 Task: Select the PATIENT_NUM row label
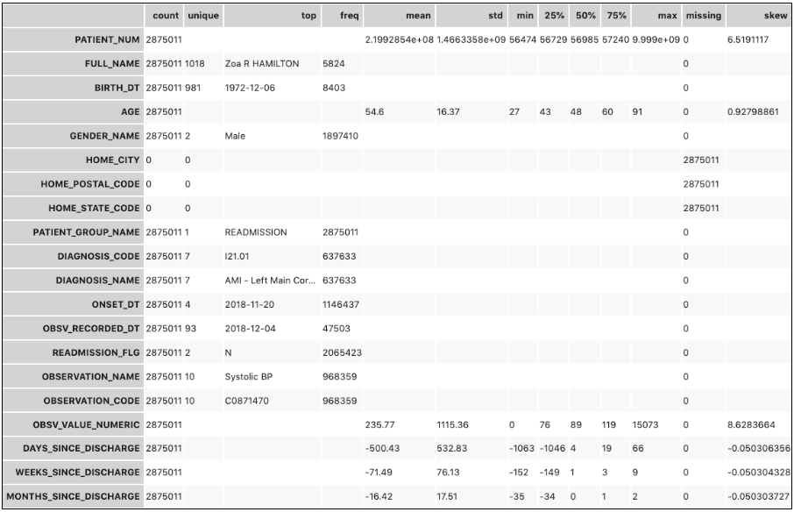click(x=74, y=39)
